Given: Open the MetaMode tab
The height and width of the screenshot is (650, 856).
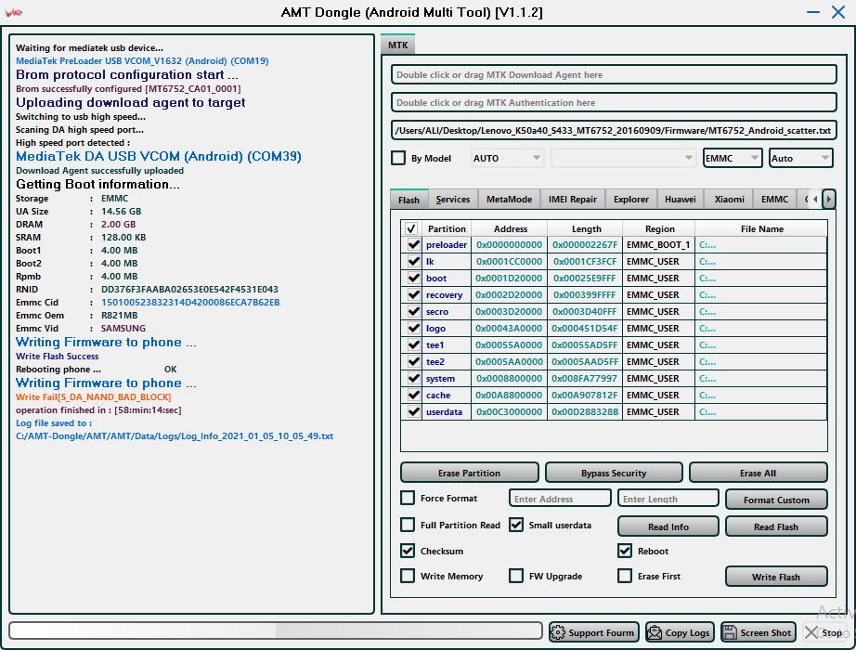Looking at the screenshot, I should (510, 200).
